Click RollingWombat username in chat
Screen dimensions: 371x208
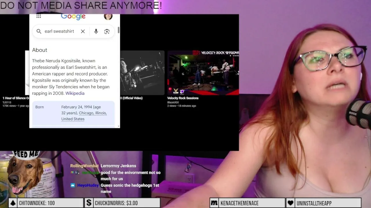pyautogui.click(x=84, y=166)
